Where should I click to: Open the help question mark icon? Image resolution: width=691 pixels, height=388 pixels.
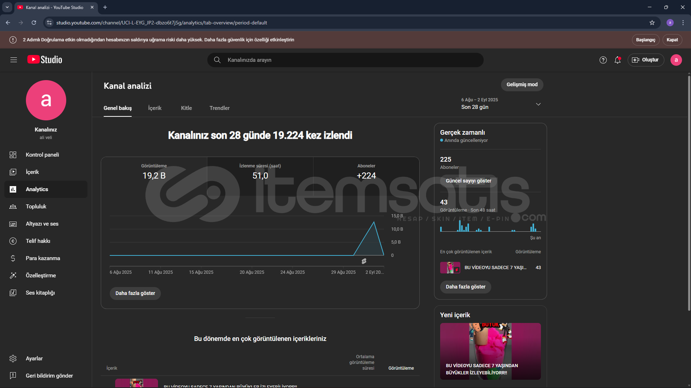click(x=603, y=60)
